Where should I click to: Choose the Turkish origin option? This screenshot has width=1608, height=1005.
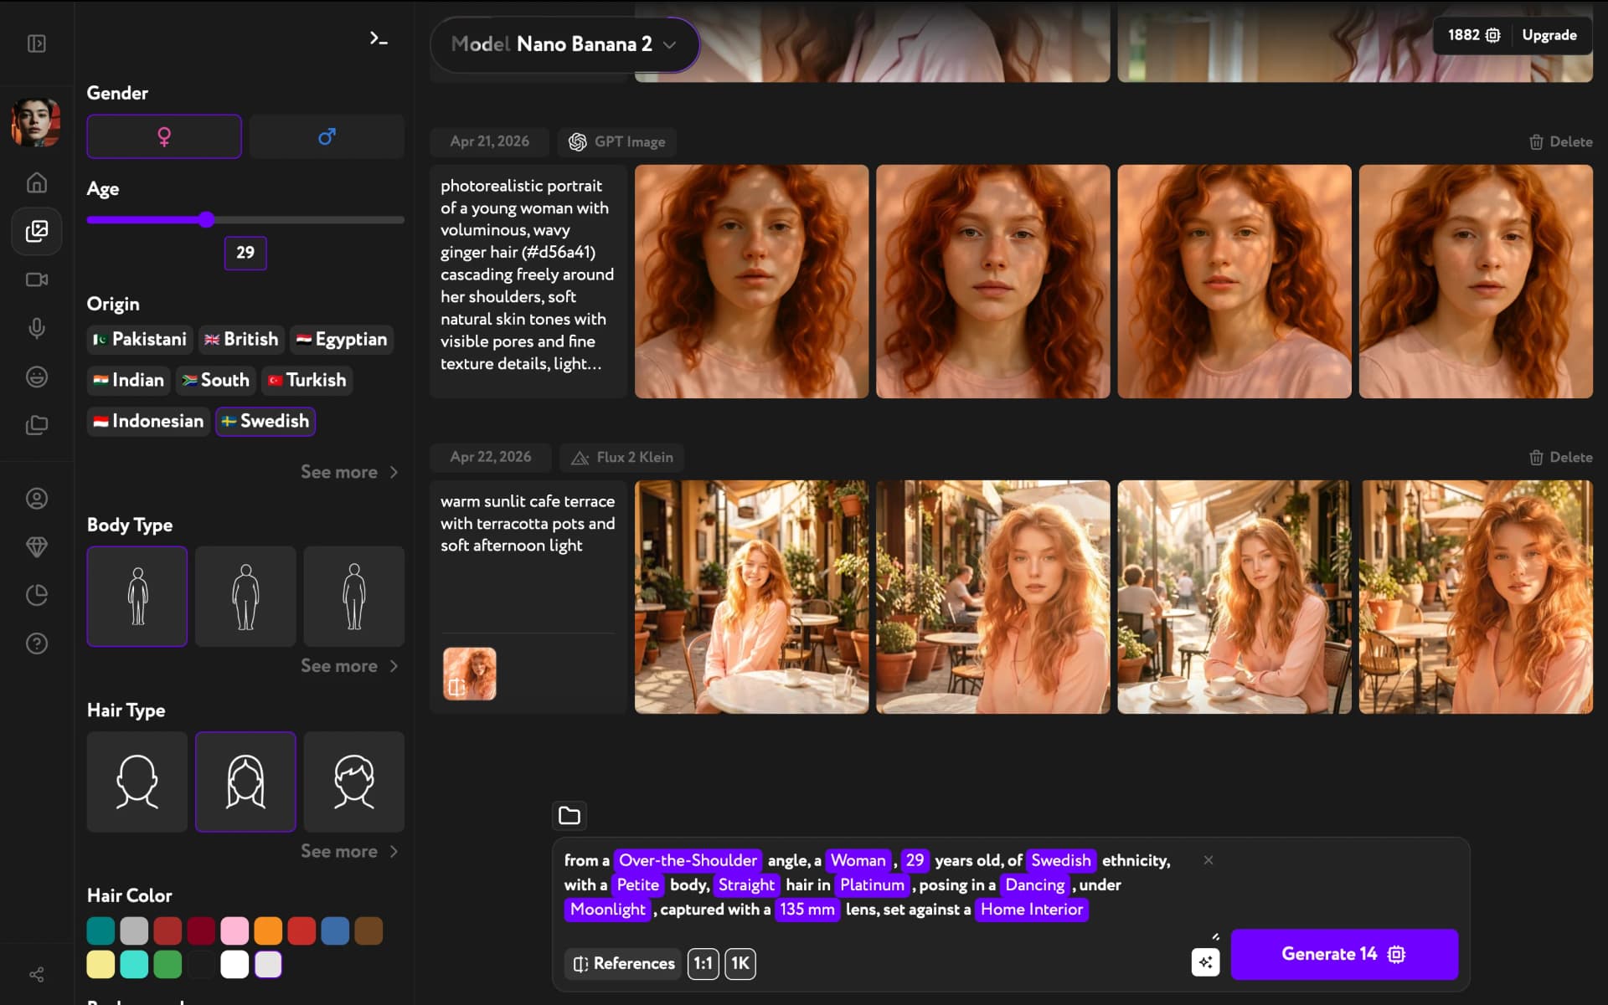pyautogui.click(x=307, y=380)
